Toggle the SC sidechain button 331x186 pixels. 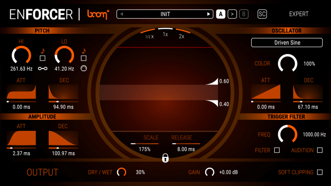pyautogui.click(x=262, y=14)
